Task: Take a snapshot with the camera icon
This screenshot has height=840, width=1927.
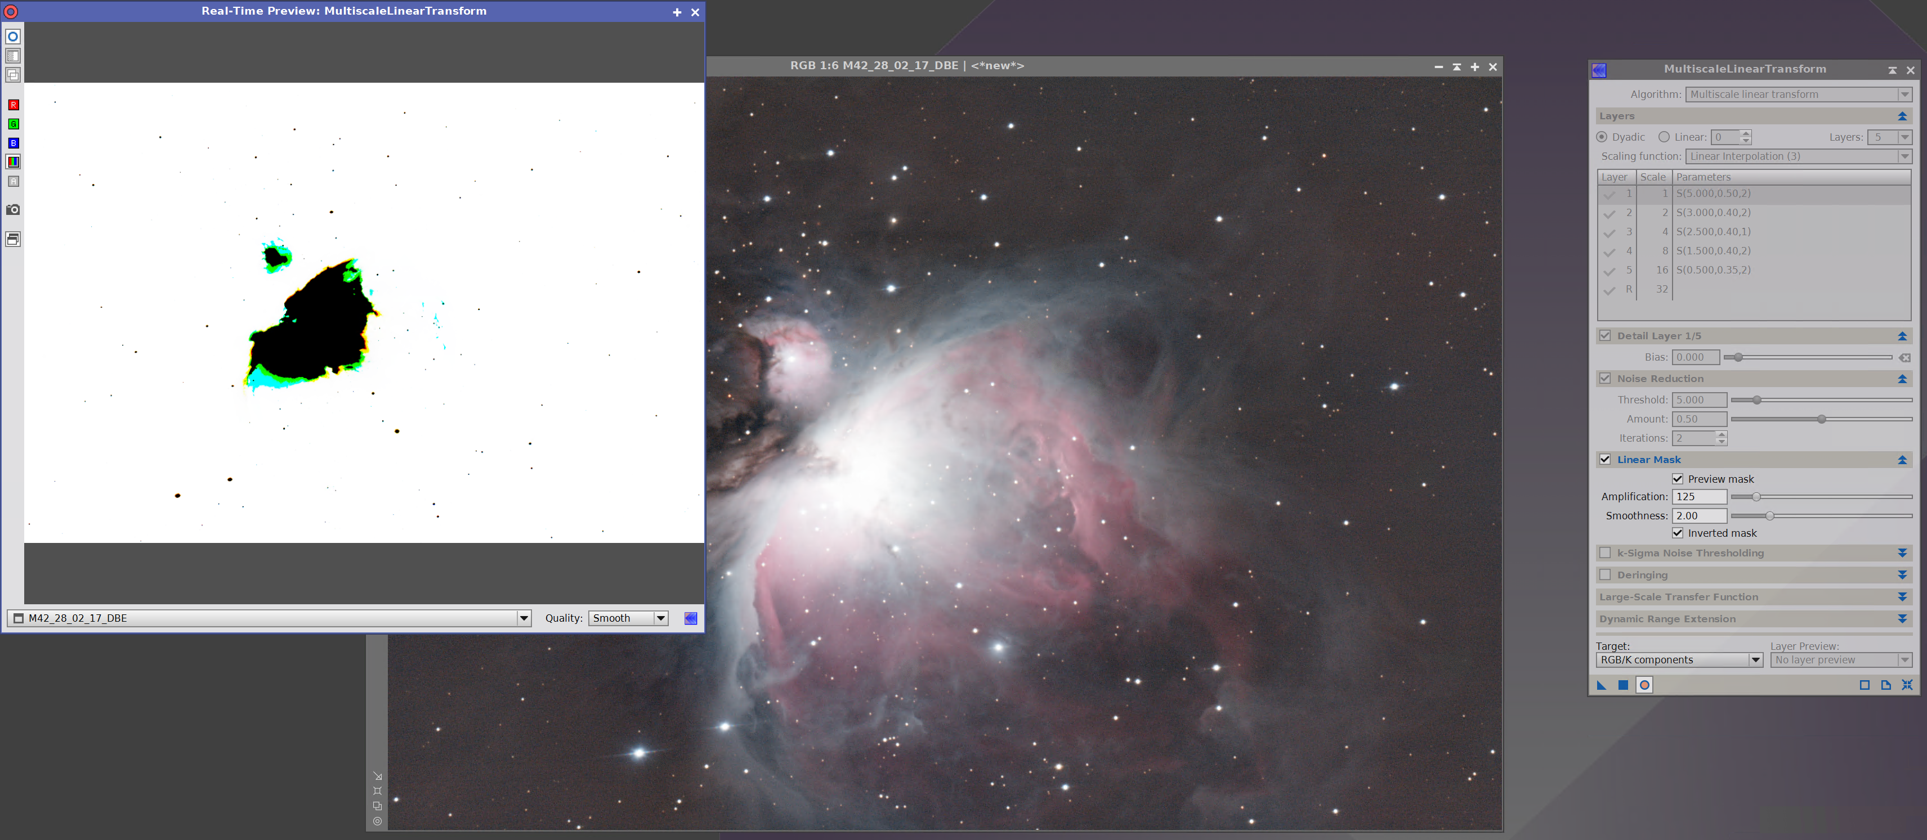Action: 13,210
